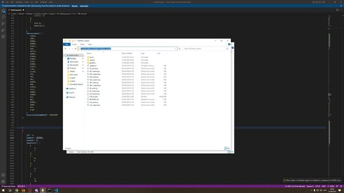The height and width of the screenshot is (193, 344).
Task: Select Quick access in the navigation pane
Action: click(x=74, y=55)
